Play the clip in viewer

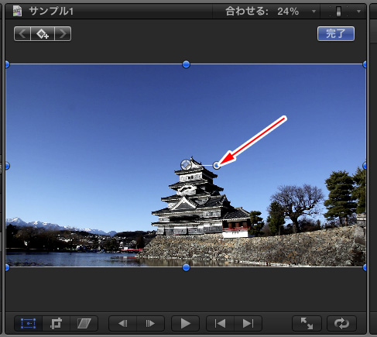pos(185,323)
